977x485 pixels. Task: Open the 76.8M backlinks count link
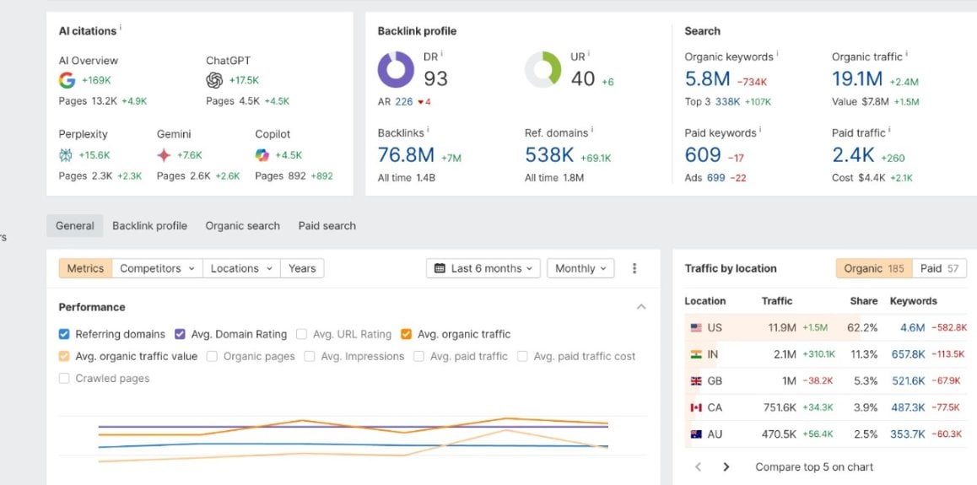(407, 155)
